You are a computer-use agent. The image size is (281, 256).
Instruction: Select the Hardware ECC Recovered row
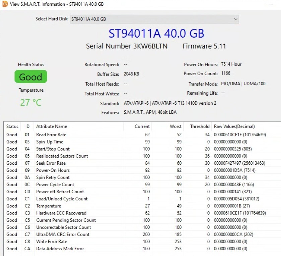[142, 213]
